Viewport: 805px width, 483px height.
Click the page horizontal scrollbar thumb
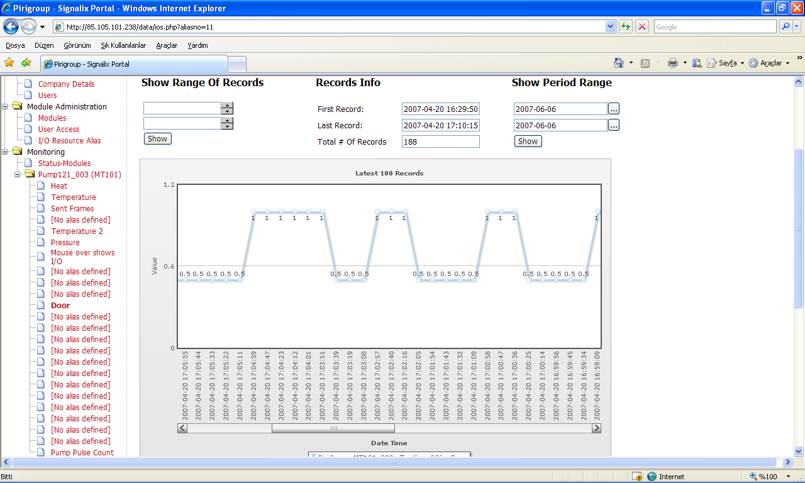tap(394, 462)
